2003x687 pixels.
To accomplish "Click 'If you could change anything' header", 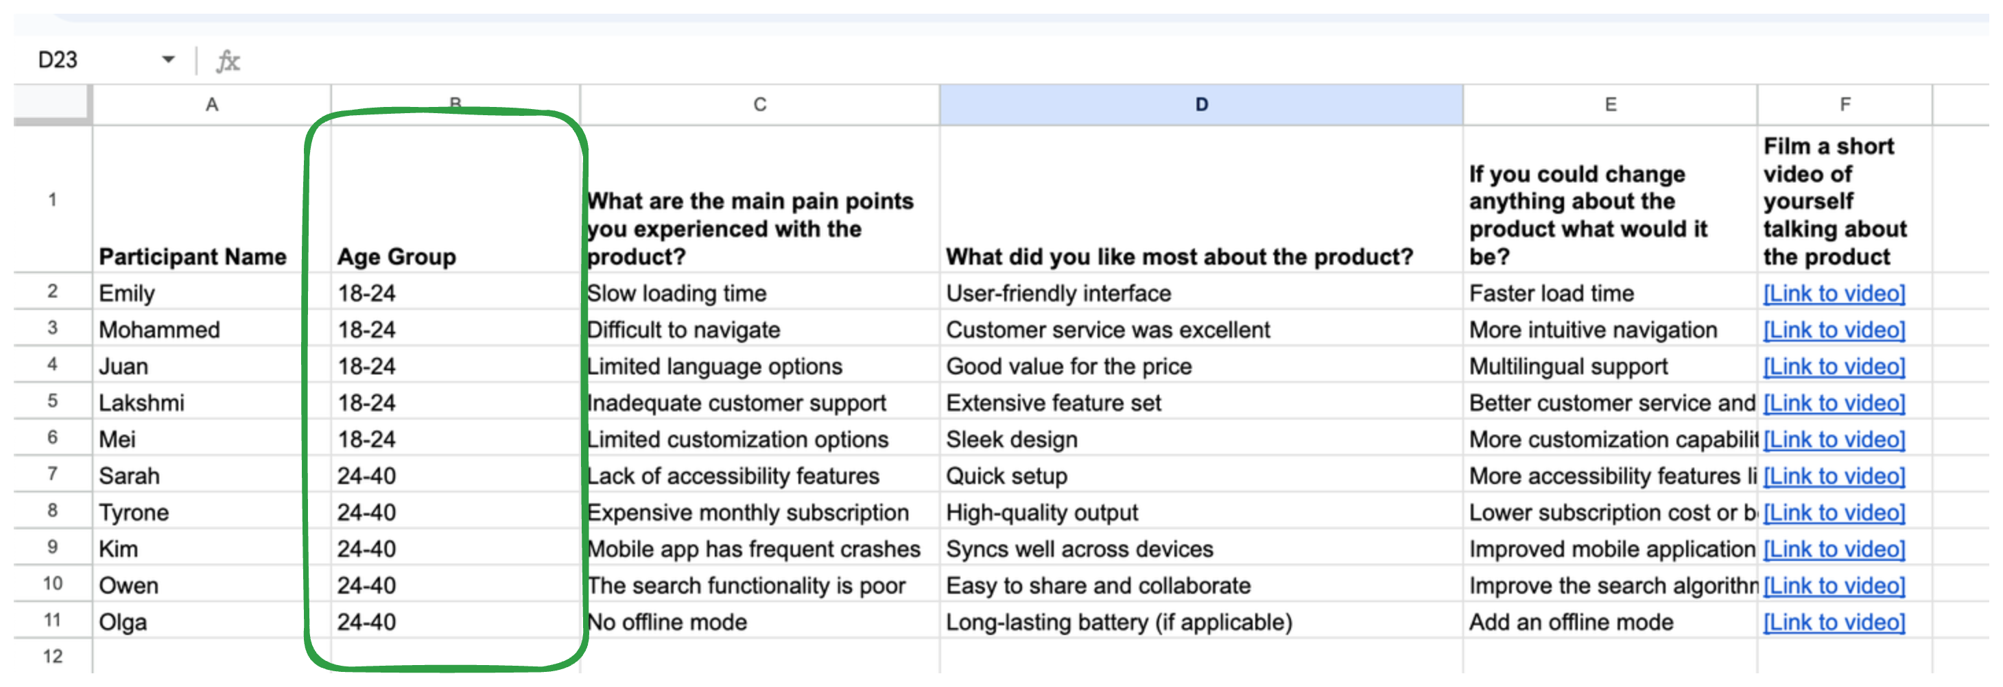I will pyautogui.click(x=1609, y=199).
